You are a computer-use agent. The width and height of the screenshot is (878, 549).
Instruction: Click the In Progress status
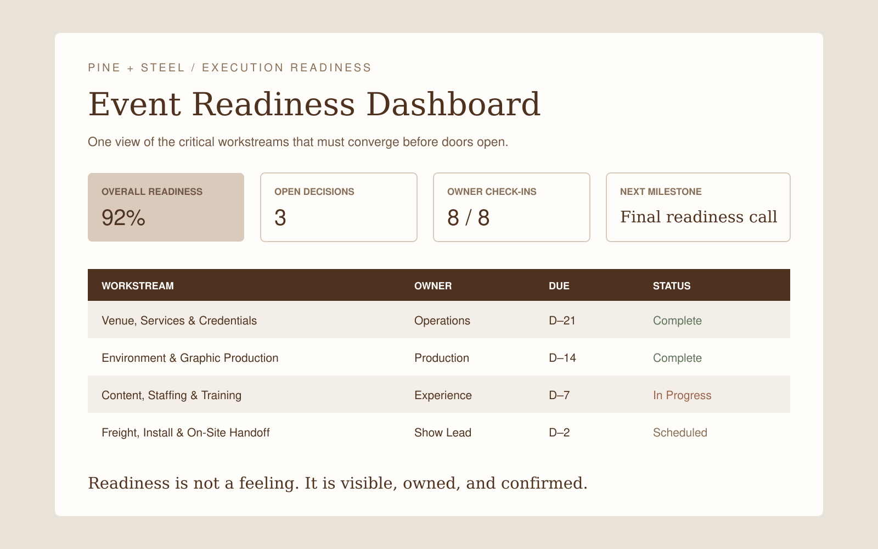[682, 395]
